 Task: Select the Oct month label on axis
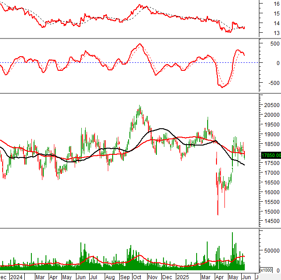tap(137, 277)
